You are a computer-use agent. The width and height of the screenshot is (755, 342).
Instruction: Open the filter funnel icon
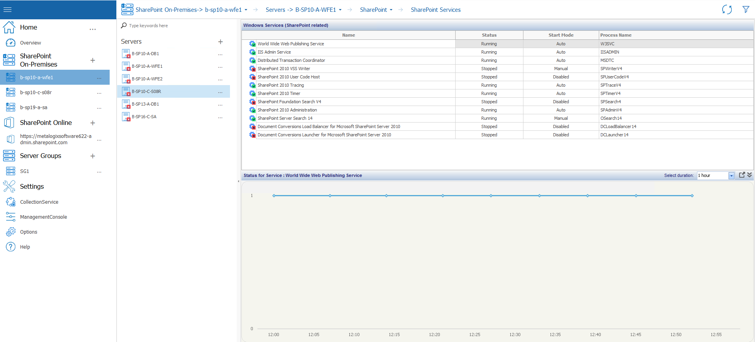pyautogui.click(x=746, y=9)
